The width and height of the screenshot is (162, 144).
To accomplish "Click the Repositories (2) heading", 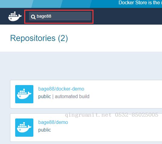I will [39, 38].
